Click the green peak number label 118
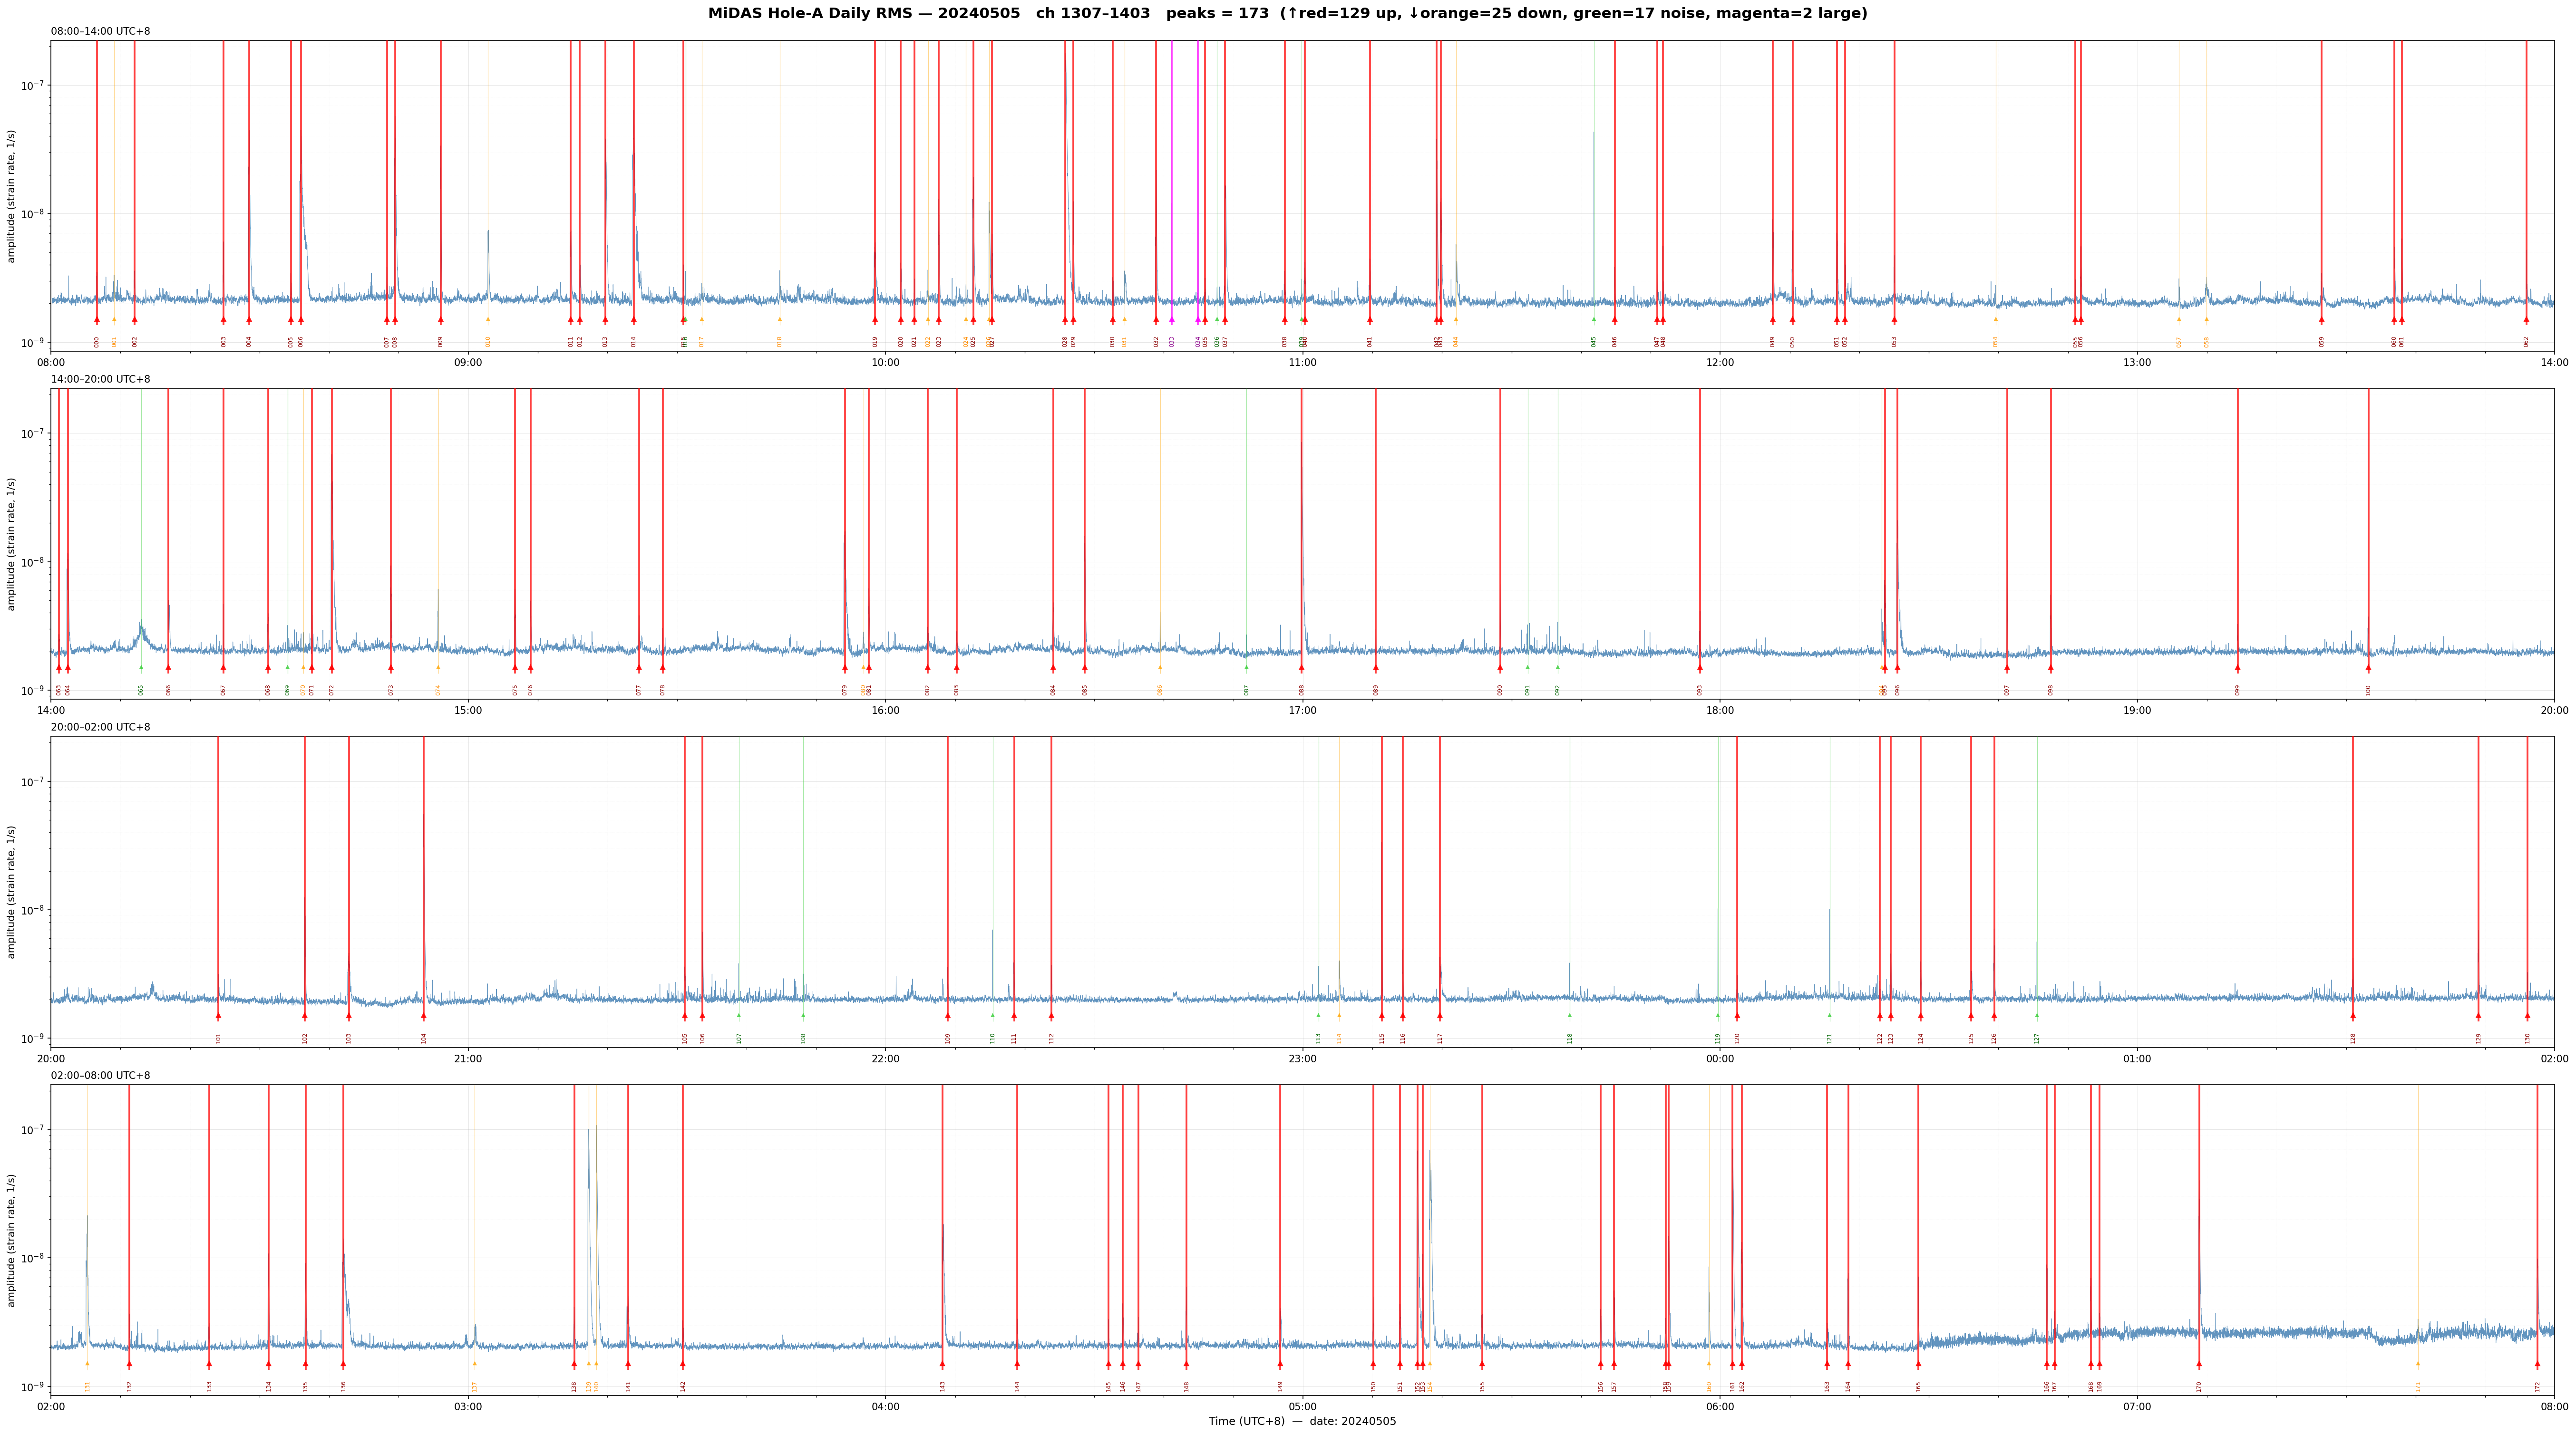This screenshot has width=2576, height=1434. coord(1570,1038)
